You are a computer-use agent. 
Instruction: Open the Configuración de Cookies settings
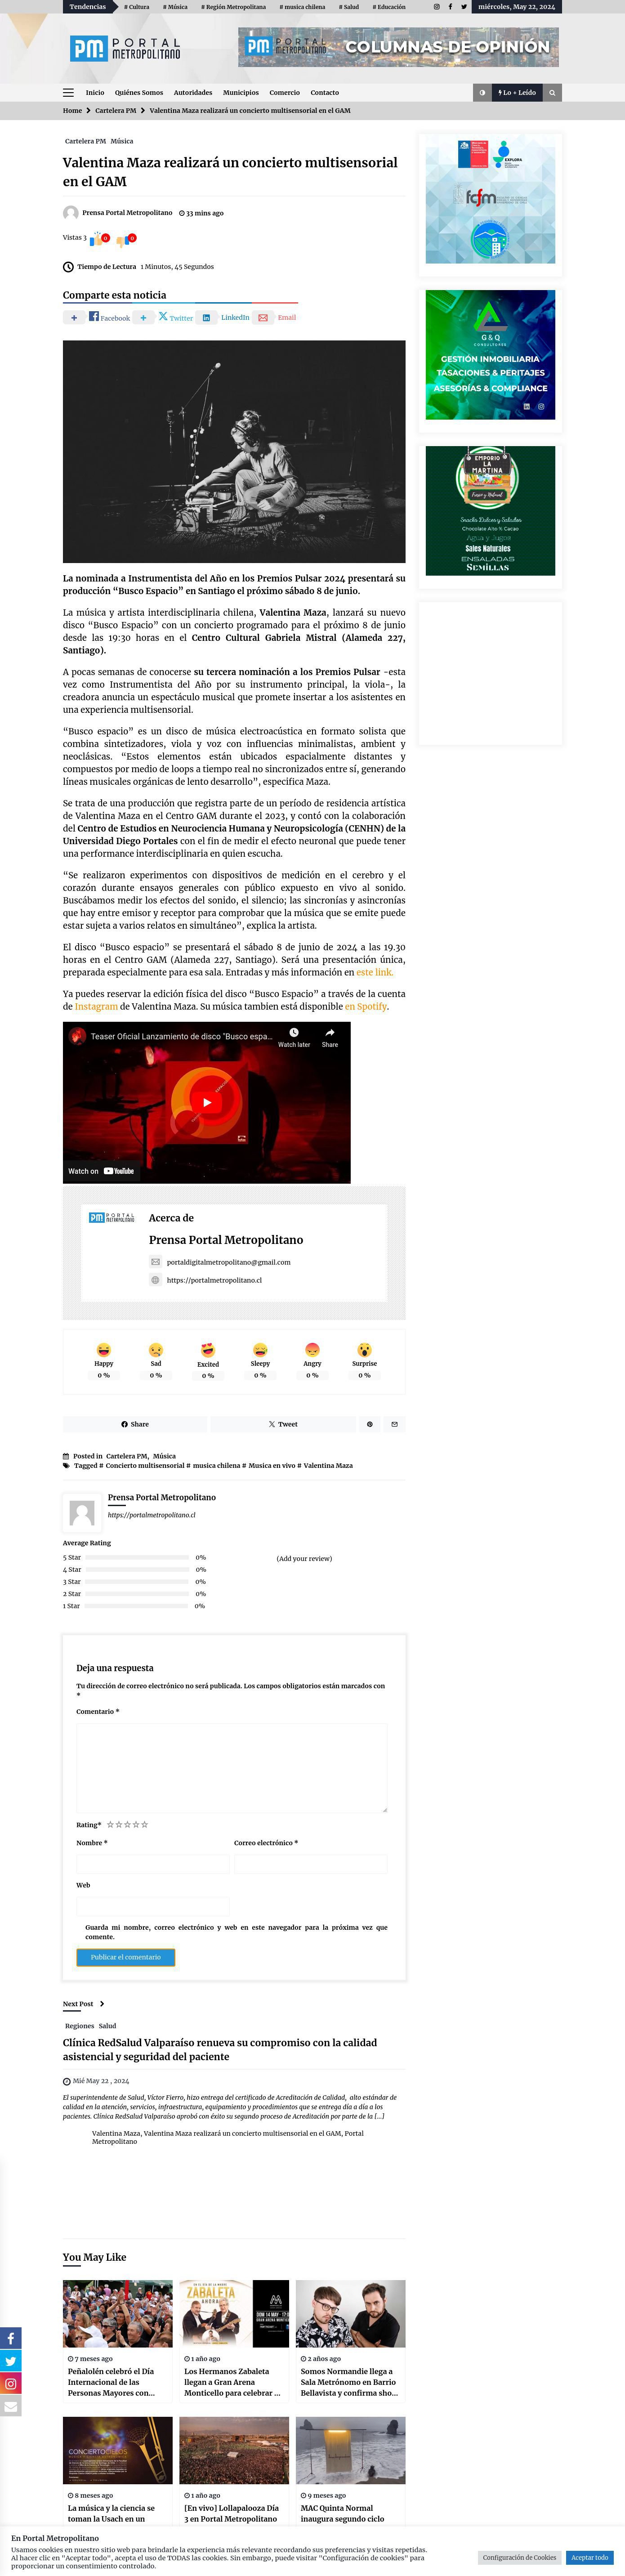point(520,2557)
